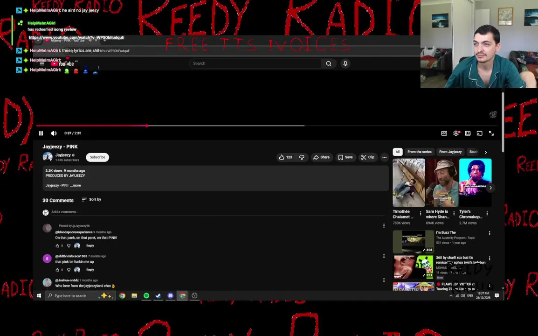Open Timothée Chalamet short thumbnail
This screenshot has height=336, width=538.
coord(409,182)
